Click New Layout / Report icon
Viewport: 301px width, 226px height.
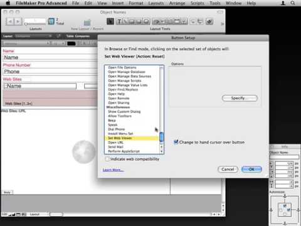coord(87,22)
